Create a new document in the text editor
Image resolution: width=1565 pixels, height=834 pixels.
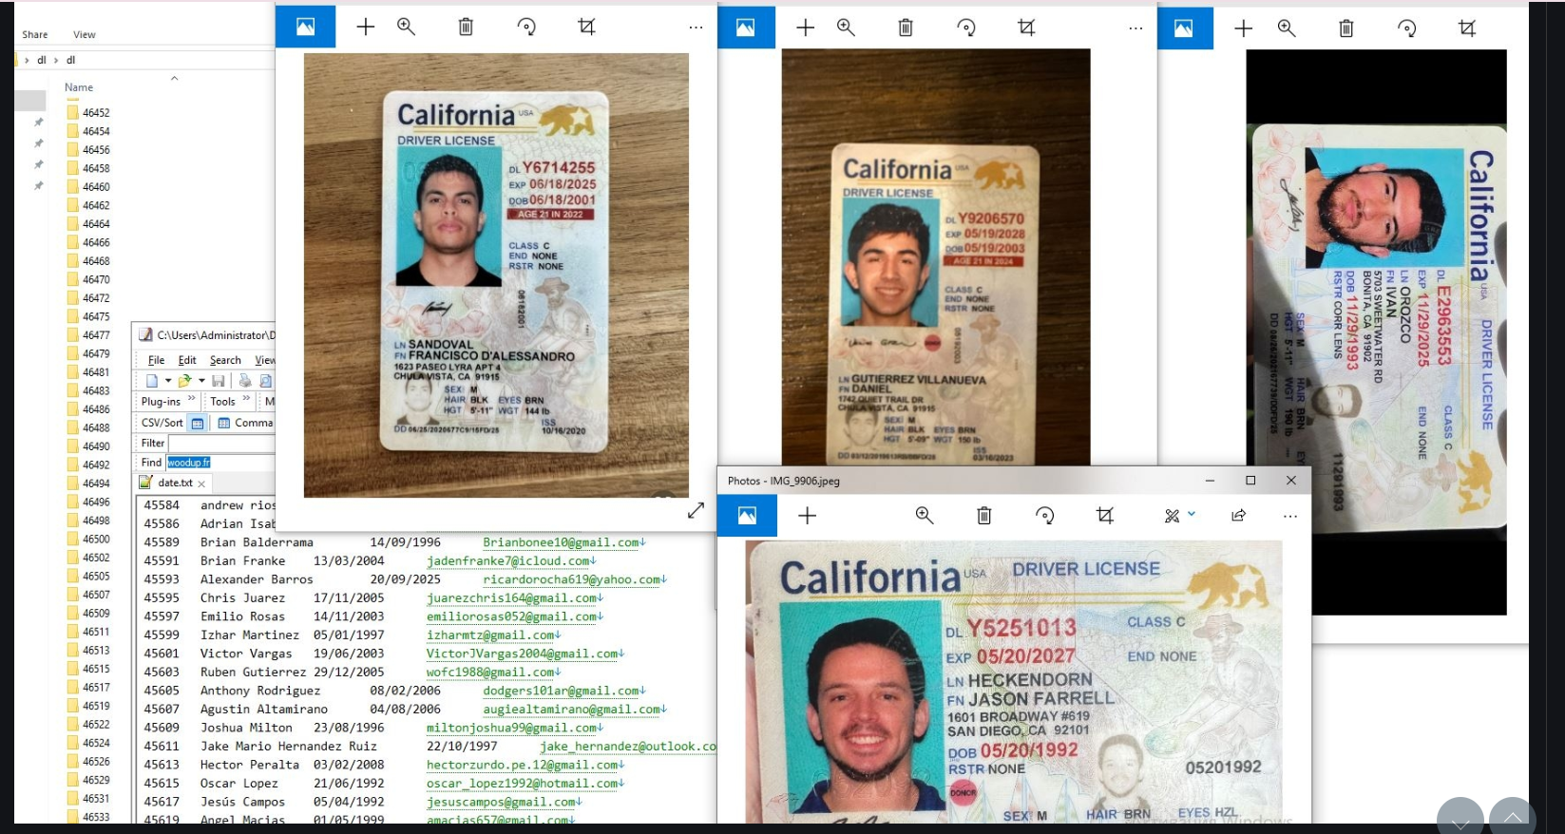[x=152, y=381]
